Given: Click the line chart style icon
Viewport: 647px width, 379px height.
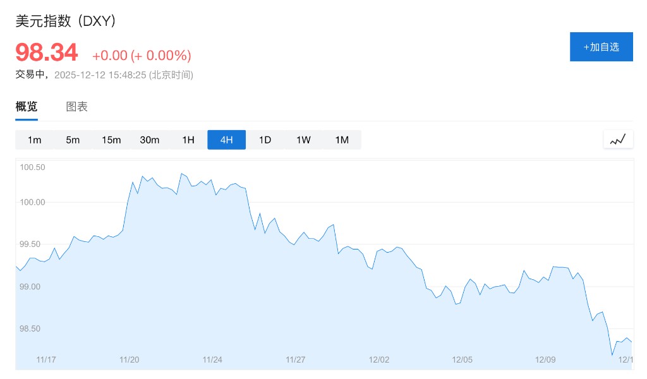Looking at the screenshot, I should 618,140.
